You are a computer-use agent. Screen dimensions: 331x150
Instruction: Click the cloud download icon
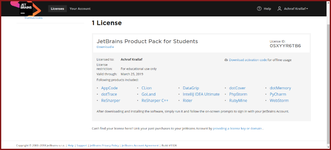pyautogui.click(x=226, y=60)
